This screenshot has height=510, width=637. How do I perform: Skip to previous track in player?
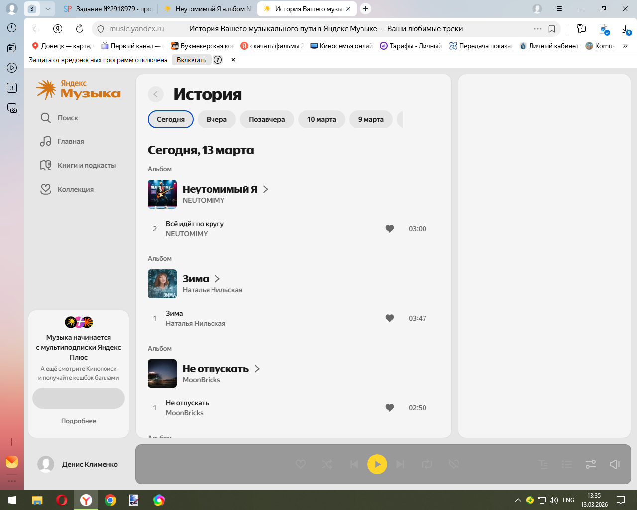[354, 464]
